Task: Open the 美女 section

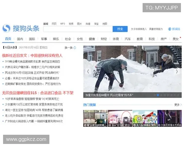Action: [x=175, y=39]
